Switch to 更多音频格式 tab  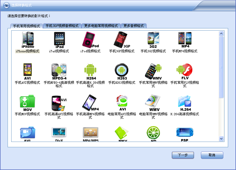tap(134, 26)
